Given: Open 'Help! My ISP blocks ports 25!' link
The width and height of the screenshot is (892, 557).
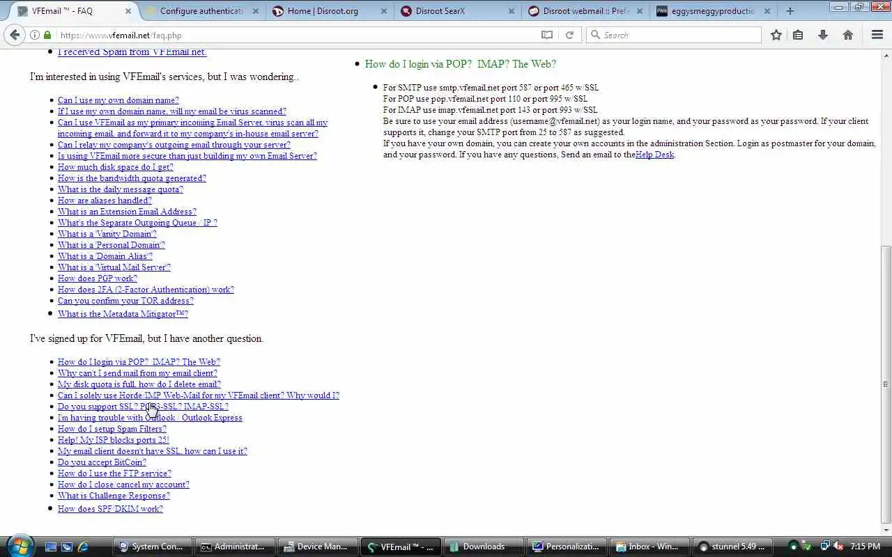Looking at the screenshot, I should (113, 440).
